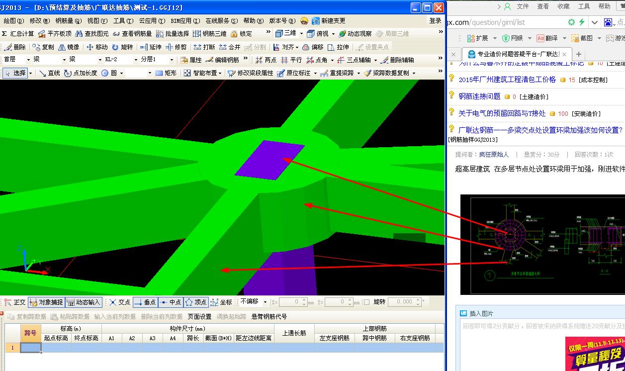This screenshot has height=371, width=625.
Task: Select 两点 two-point auxiliary axis tool
Action: (x=266, y=60)
